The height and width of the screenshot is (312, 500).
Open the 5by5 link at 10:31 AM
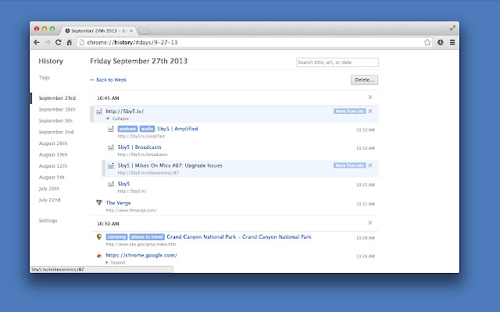coord(123,184)
